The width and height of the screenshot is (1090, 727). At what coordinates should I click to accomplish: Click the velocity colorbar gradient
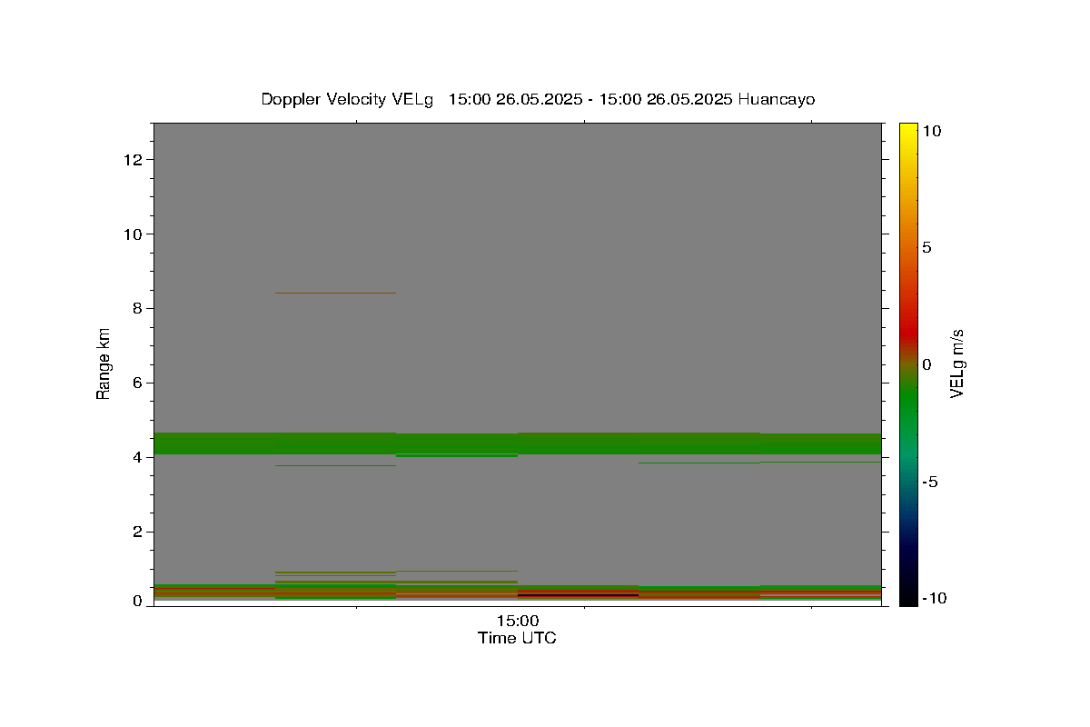pyautogui.click(x=908, y=363)
